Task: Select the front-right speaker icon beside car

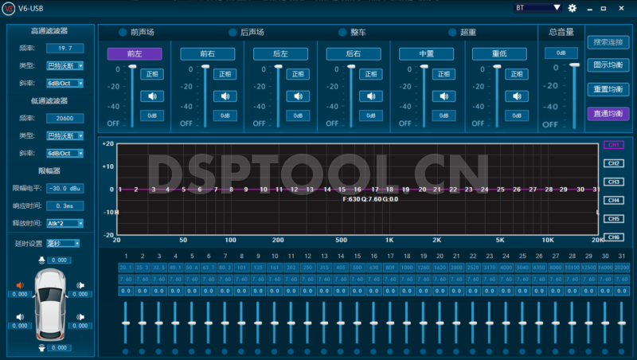Action: click(80, 285)
